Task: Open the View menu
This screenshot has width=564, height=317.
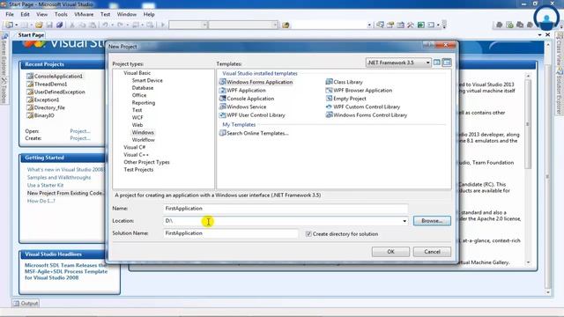Action: 41,14
